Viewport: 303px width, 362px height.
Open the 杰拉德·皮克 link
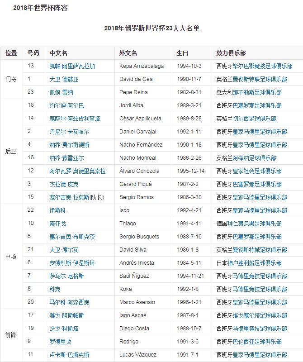point(64,185)
